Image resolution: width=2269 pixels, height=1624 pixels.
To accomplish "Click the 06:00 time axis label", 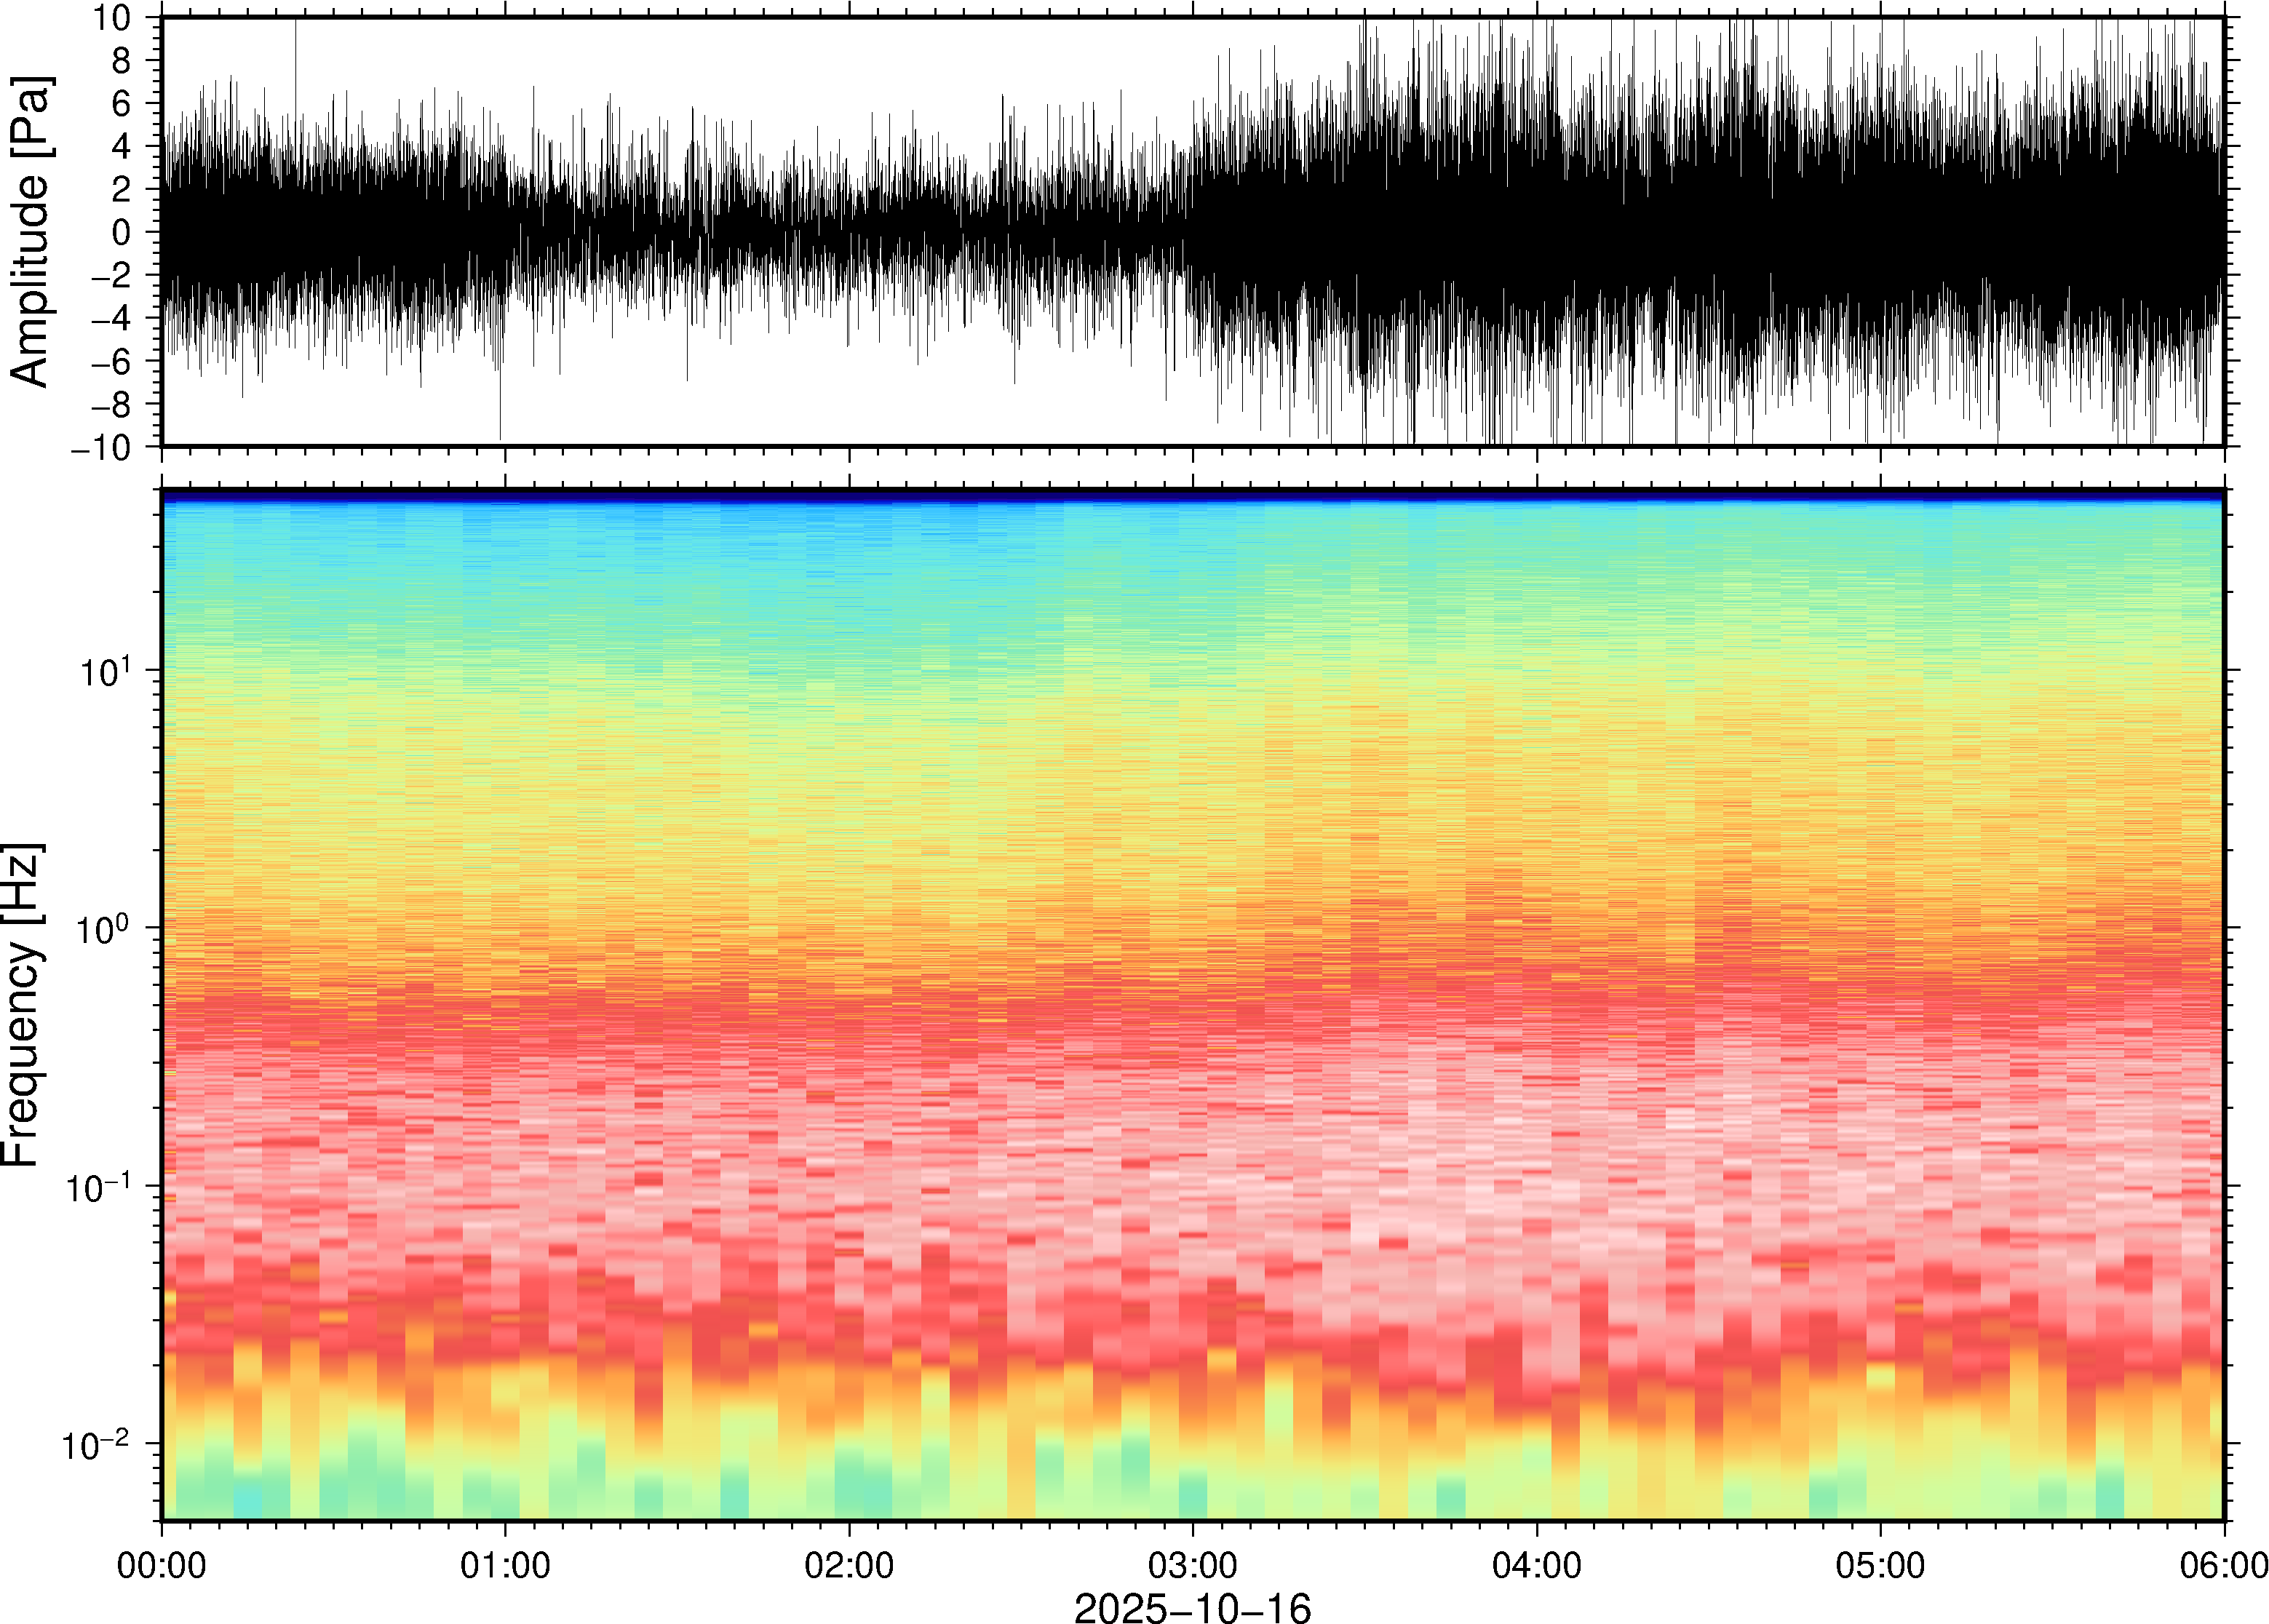I will click(2223, 1565).
